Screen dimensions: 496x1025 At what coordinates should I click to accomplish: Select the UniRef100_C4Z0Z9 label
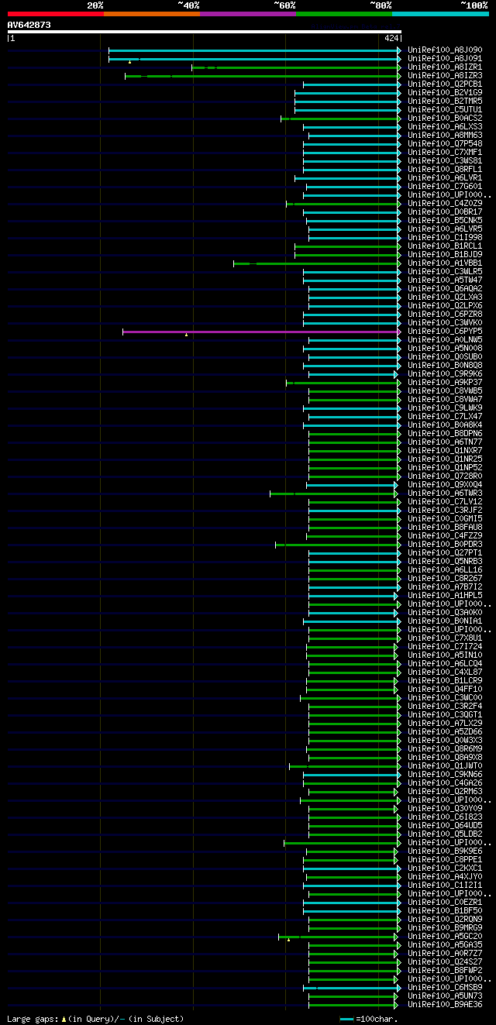click(445, 204)
